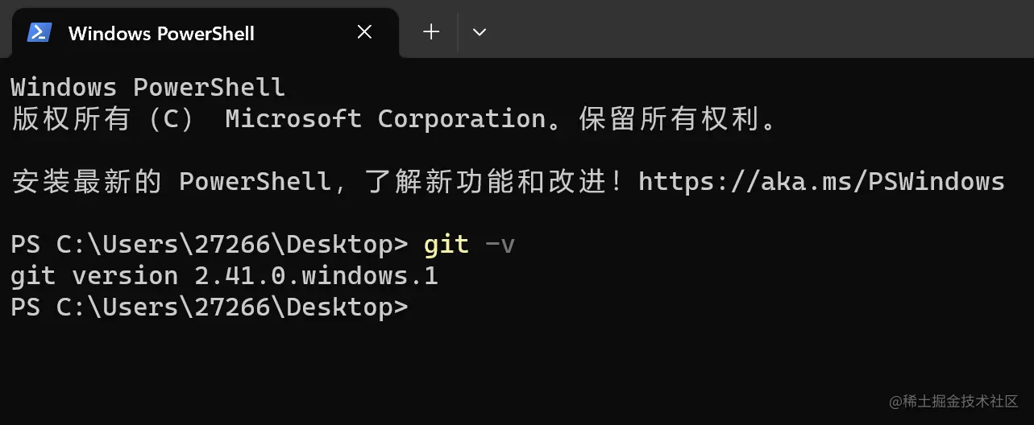
Task: Click the Microsoft word in copyright line
Action: click(x=293, y=119)
